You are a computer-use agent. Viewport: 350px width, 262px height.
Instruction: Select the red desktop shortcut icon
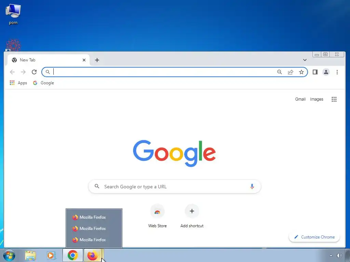pos(13,45)
